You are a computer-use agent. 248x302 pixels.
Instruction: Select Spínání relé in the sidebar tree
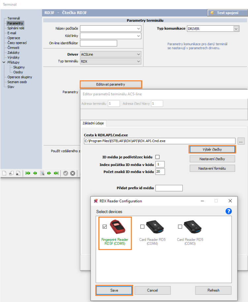point(16,28)
